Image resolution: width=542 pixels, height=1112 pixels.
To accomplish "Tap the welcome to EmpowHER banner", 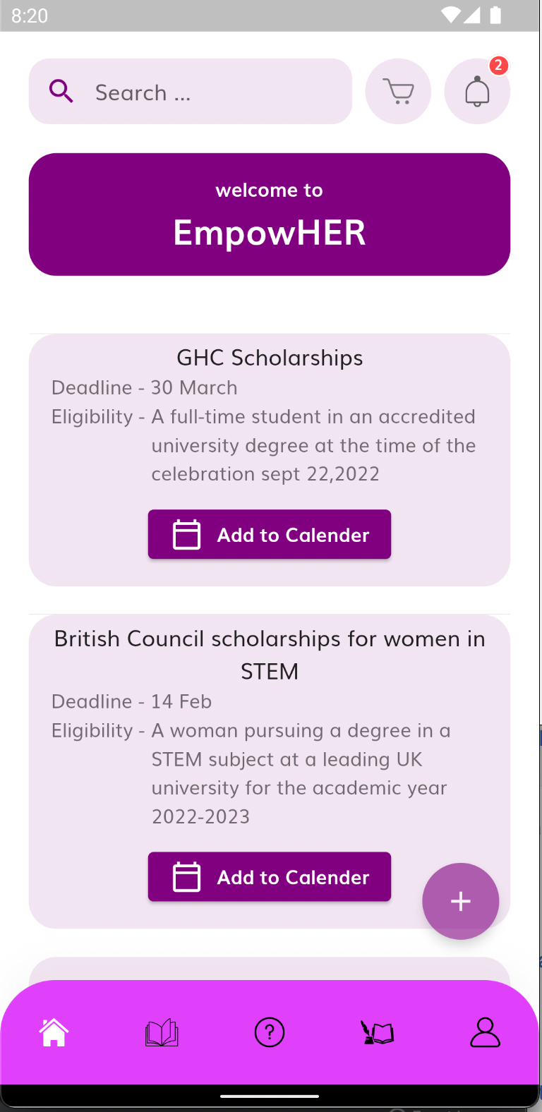I will 270,214.
